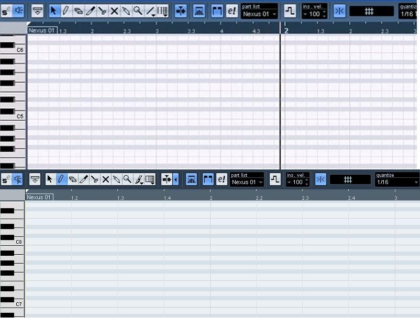Select the Glue tube tool in lower toolbar
This screenshot has width=420, height=318.
[116, 179]
